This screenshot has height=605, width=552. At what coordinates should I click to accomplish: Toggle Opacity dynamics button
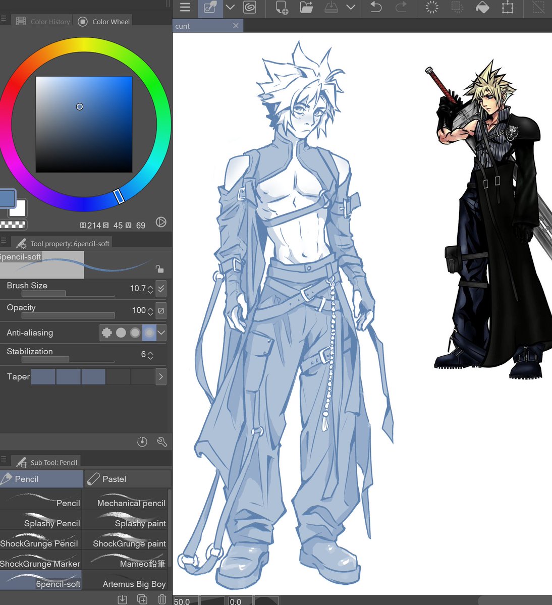click(x=161, y=311)
